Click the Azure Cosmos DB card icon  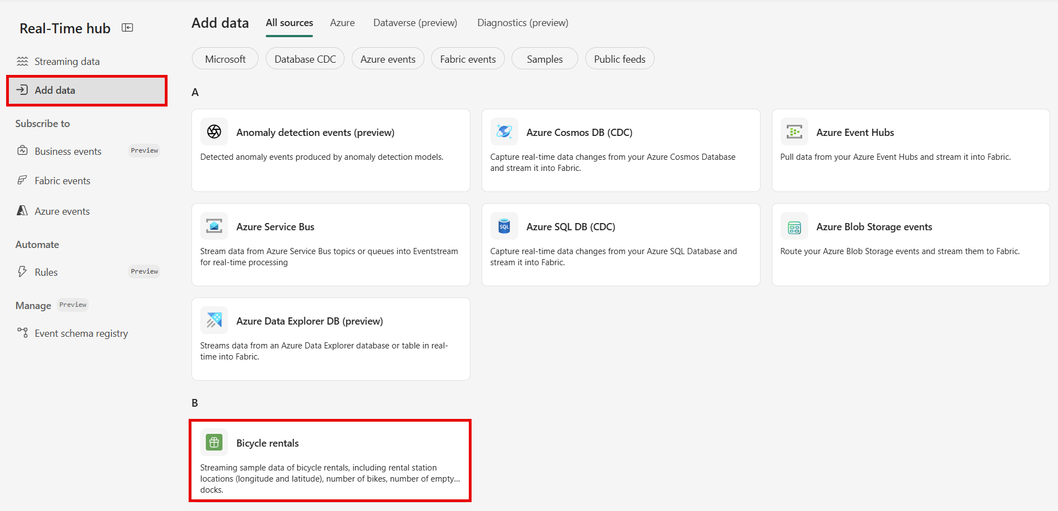tap(504, 131)
